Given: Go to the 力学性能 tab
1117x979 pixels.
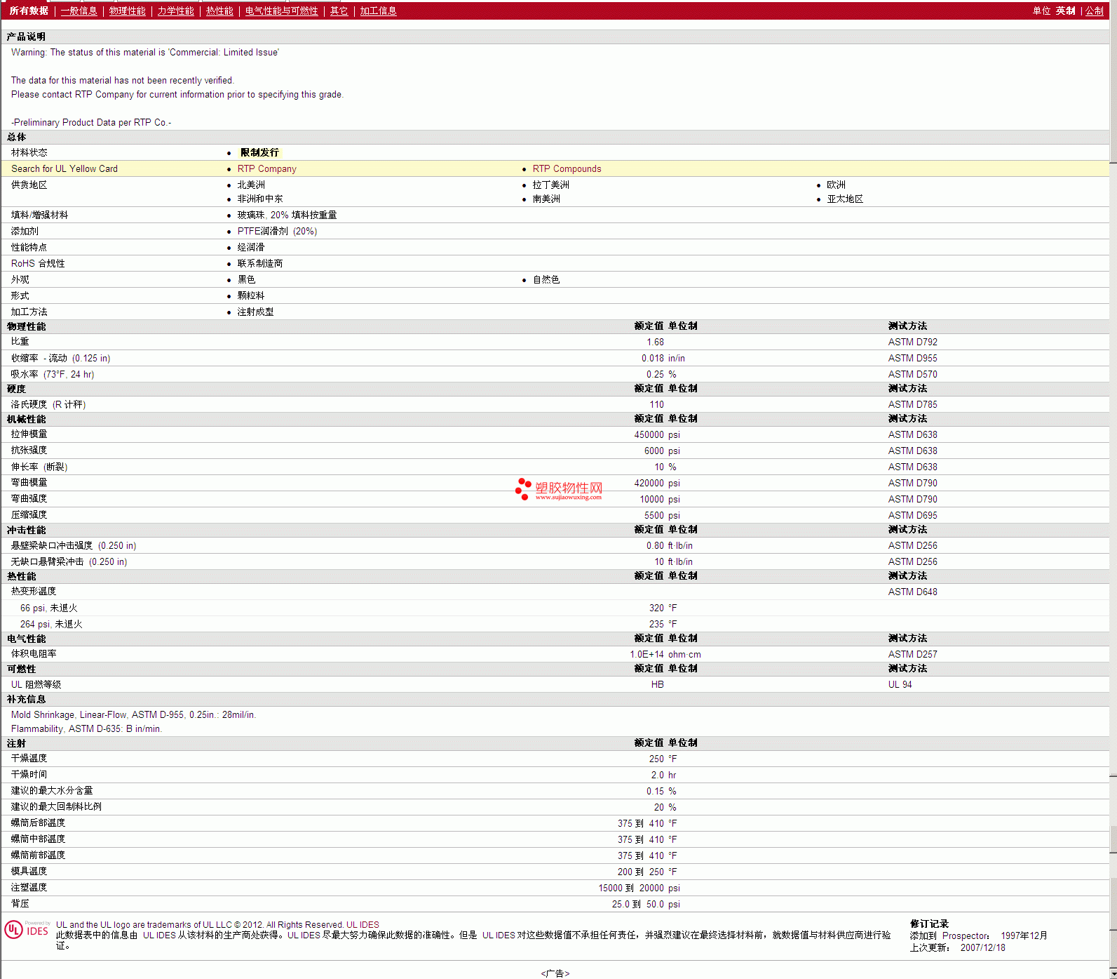Looking at the screenshot, I should 175,11.
